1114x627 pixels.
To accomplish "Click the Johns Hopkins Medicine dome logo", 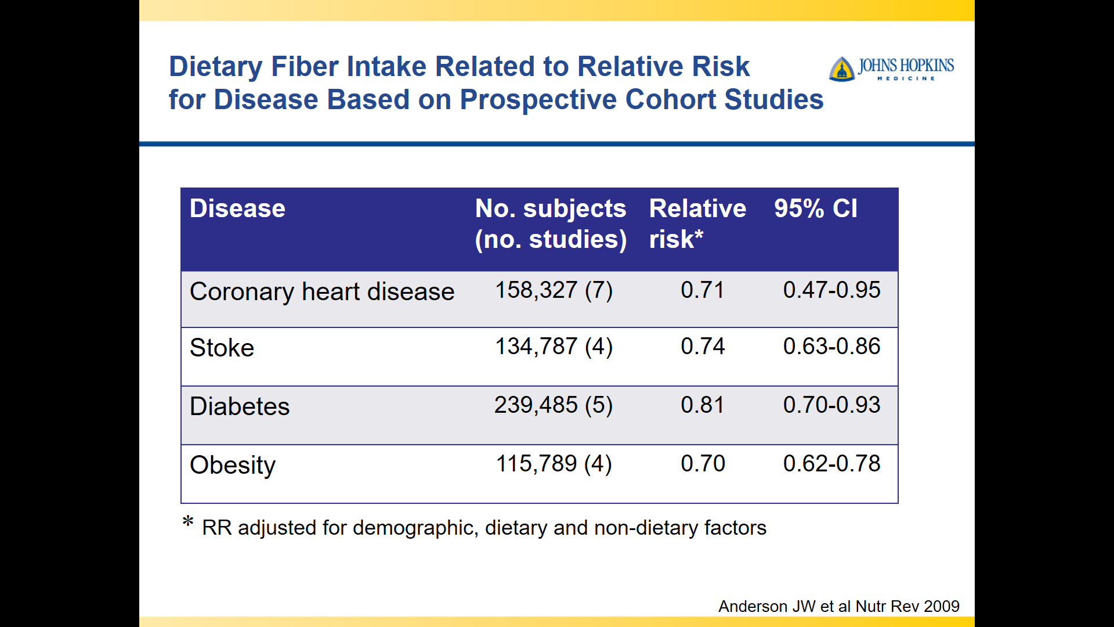I will point(842,69).
